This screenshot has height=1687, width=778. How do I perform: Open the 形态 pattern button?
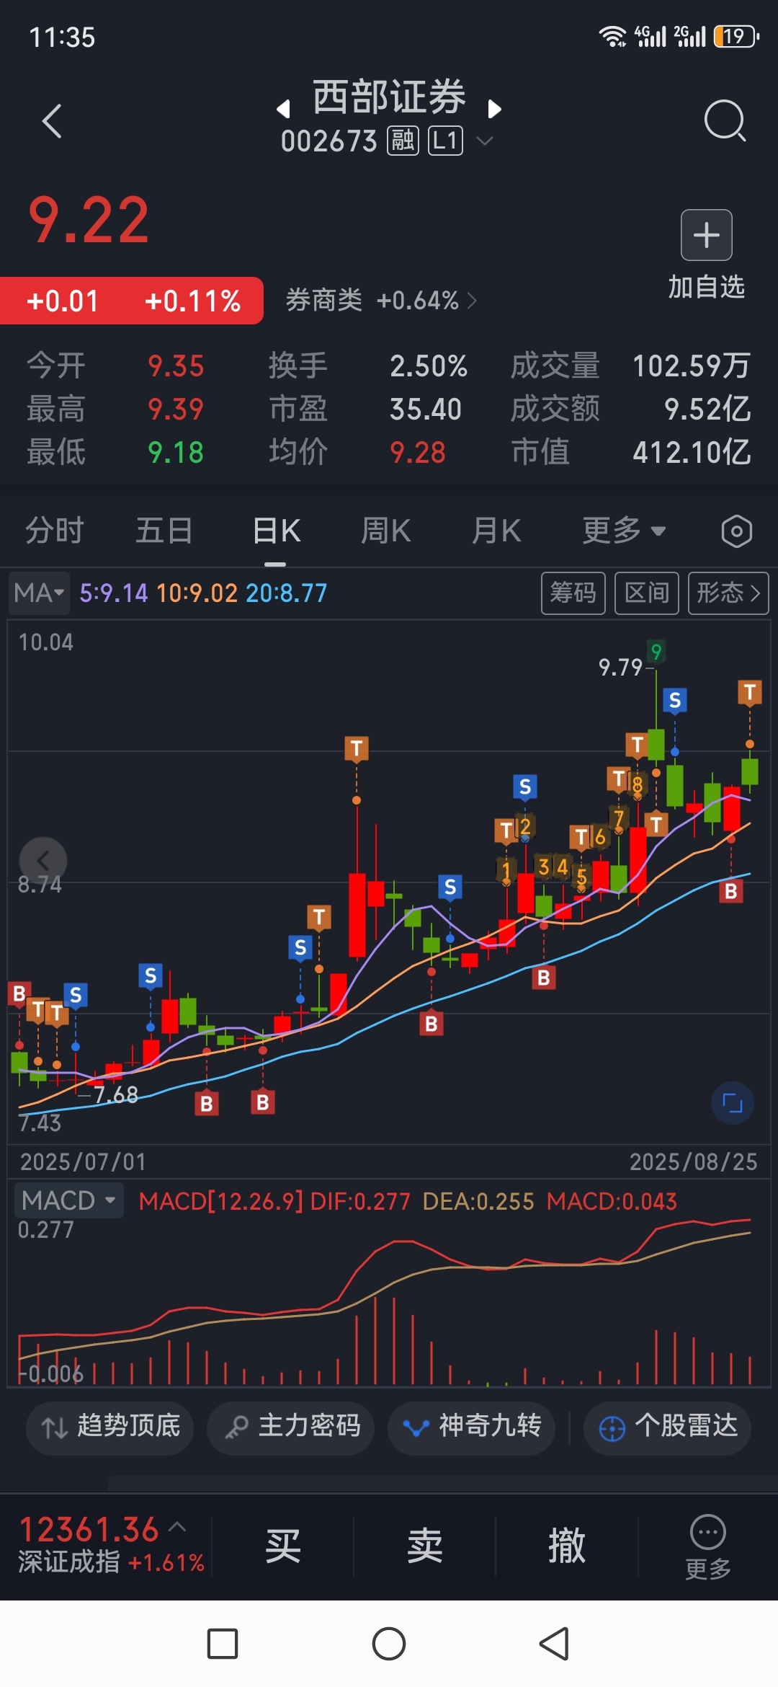pos(728,593)
